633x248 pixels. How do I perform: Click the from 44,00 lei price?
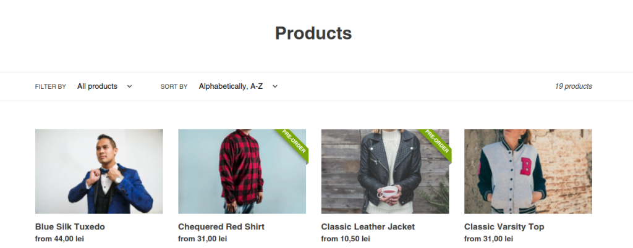tap(59, 239)
